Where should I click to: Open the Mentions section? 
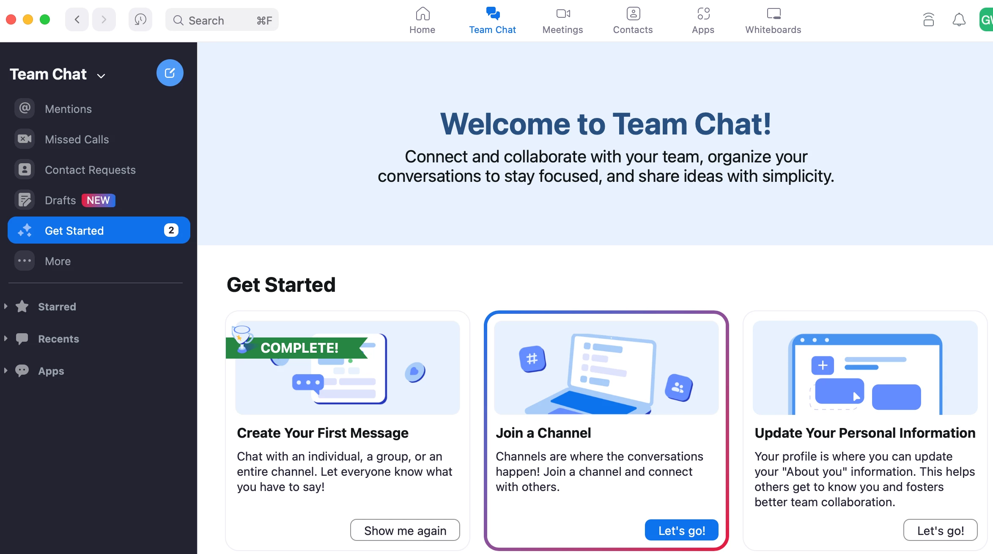[x=68, y=109]
